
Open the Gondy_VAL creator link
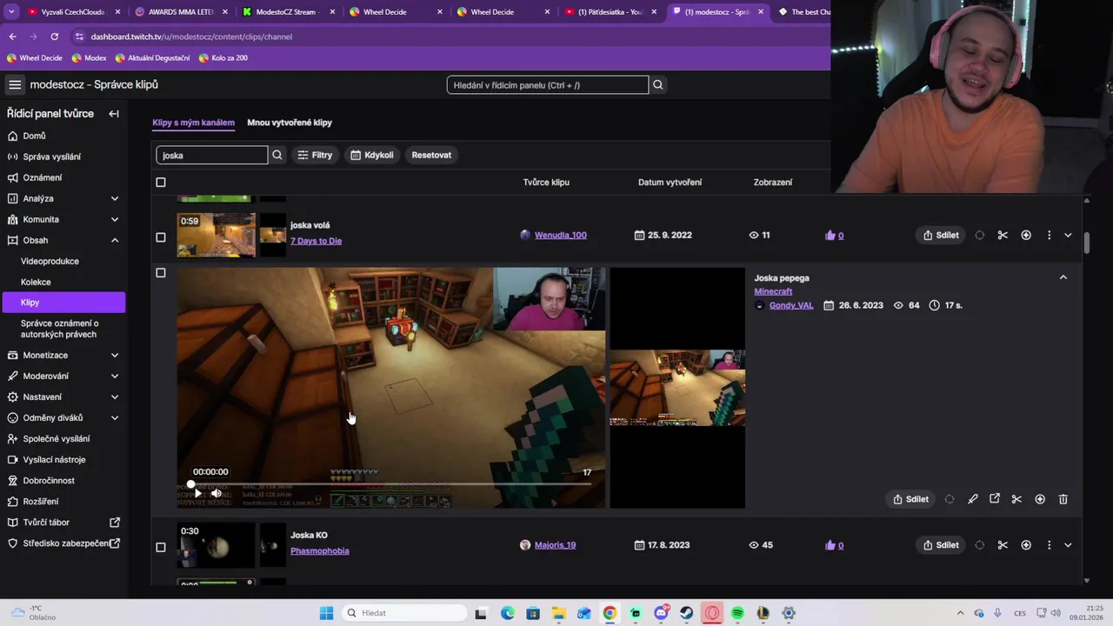tap(791, 305)
